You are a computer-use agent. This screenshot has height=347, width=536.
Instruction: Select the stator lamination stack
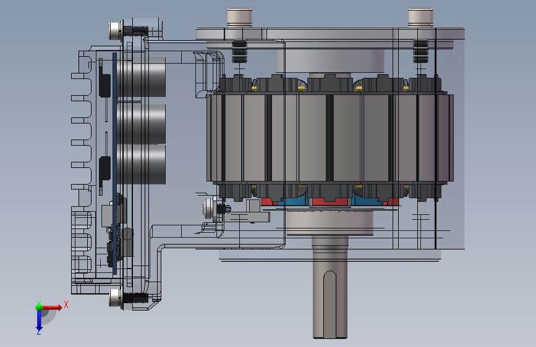330,138
